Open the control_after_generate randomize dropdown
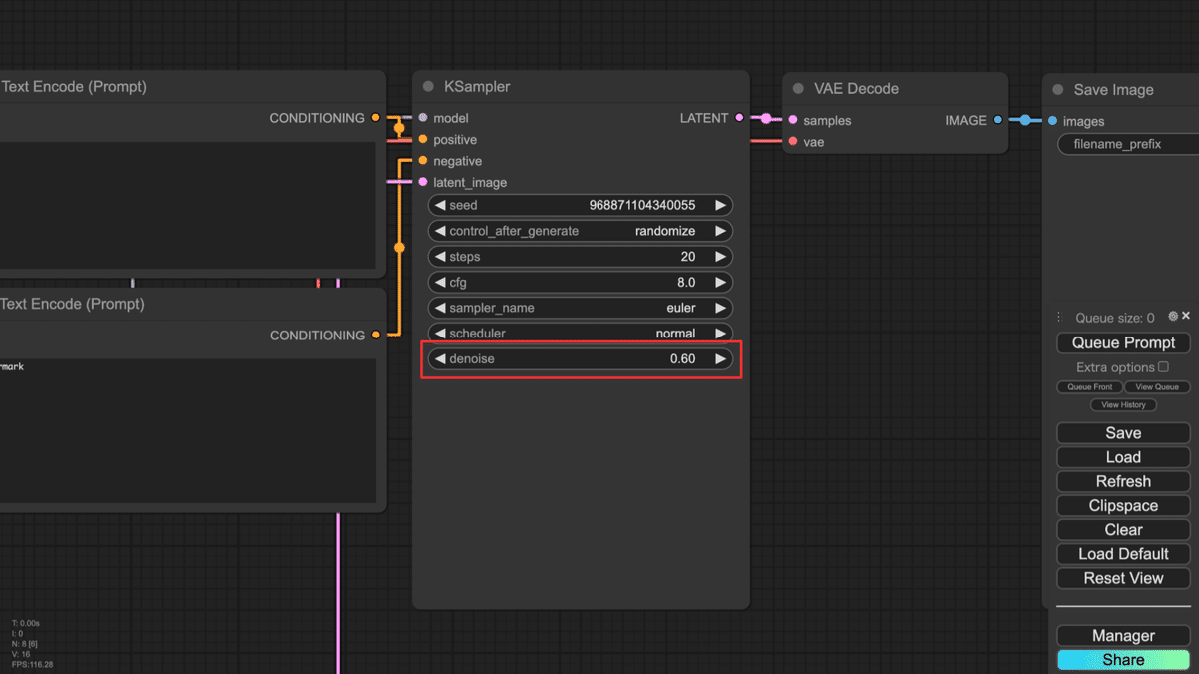The height and width of the screenshot is (674, 1199). click(x=581, y=231)
